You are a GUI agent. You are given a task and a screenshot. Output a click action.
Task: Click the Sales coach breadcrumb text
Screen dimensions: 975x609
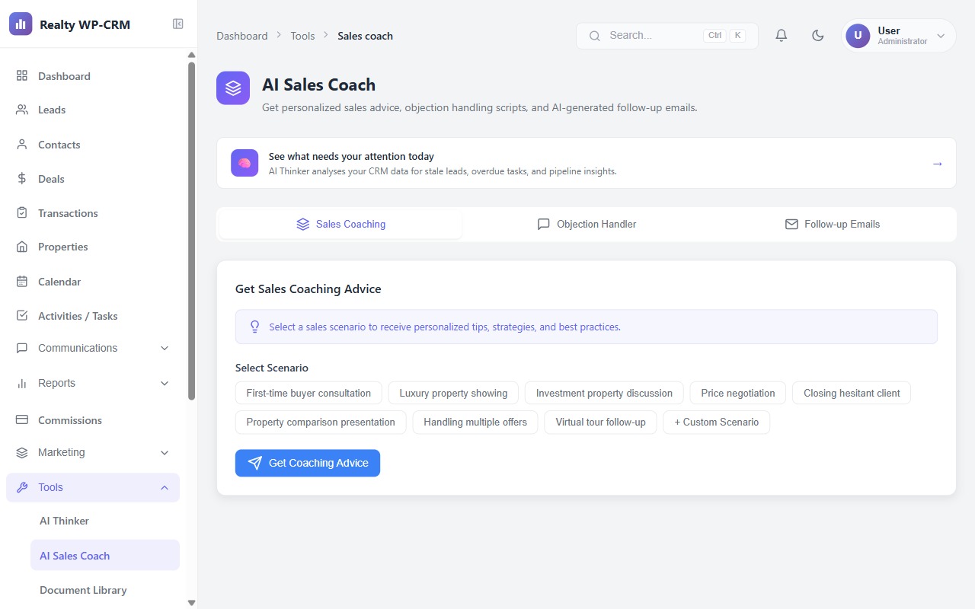(x=366, y=36)
